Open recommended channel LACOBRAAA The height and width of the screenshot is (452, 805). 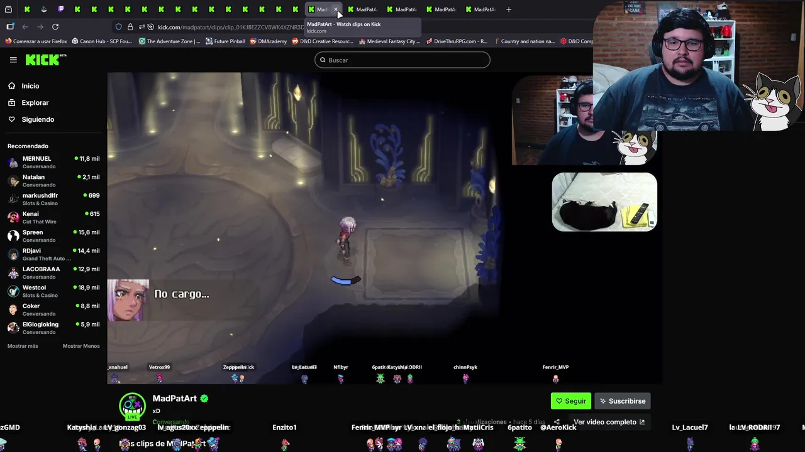pos(53,272)
